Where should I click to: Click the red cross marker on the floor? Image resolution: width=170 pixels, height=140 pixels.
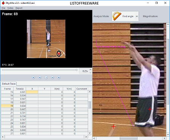[114, 126]
